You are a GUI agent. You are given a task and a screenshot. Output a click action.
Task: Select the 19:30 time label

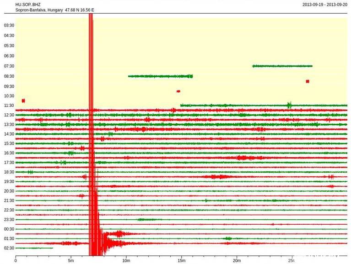click(x=9, y=182)
